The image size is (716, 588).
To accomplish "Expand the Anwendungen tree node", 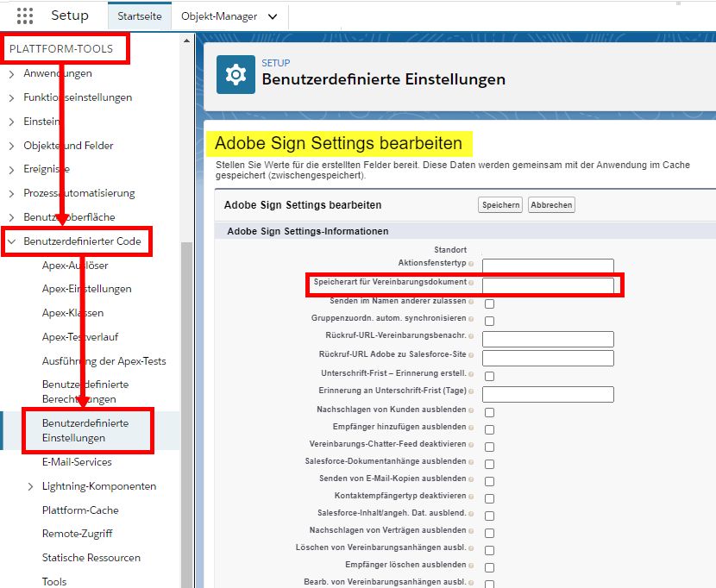I will tap(12, 74).
